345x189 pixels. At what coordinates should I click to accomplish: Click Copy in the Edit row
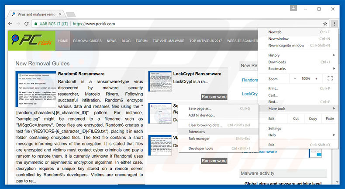tap(313, 118)
